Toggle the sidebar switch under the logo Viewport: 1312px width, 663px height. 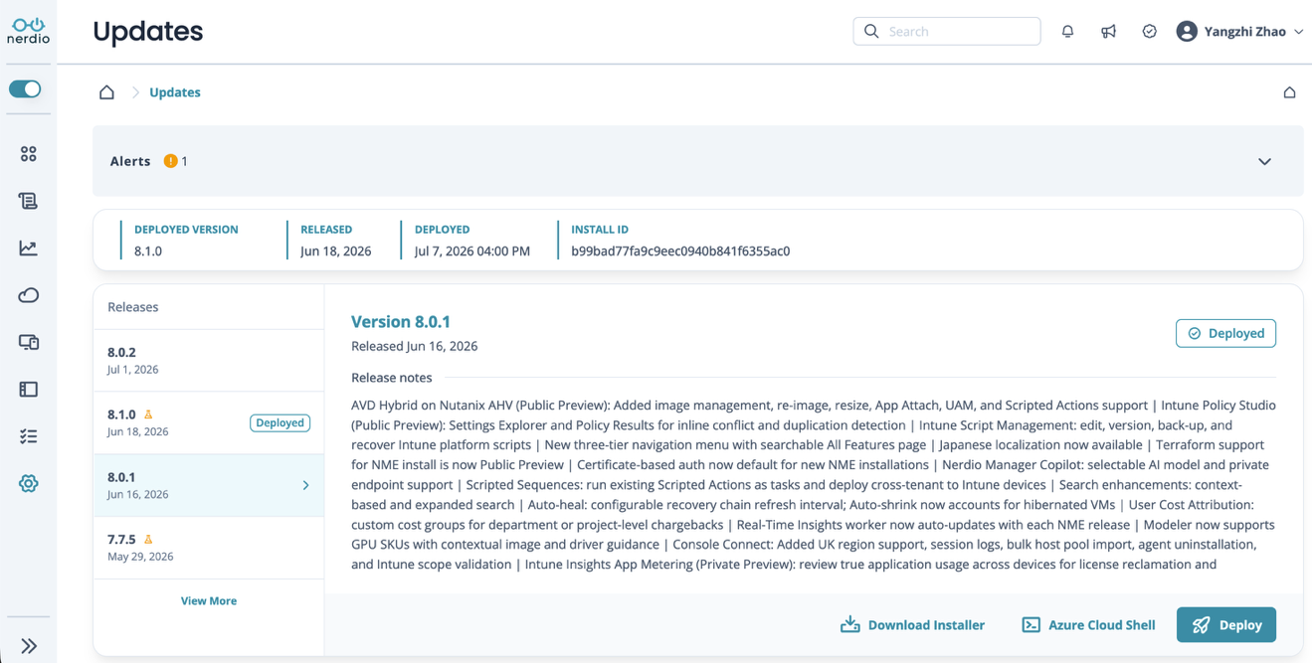[x=25, y=88]
